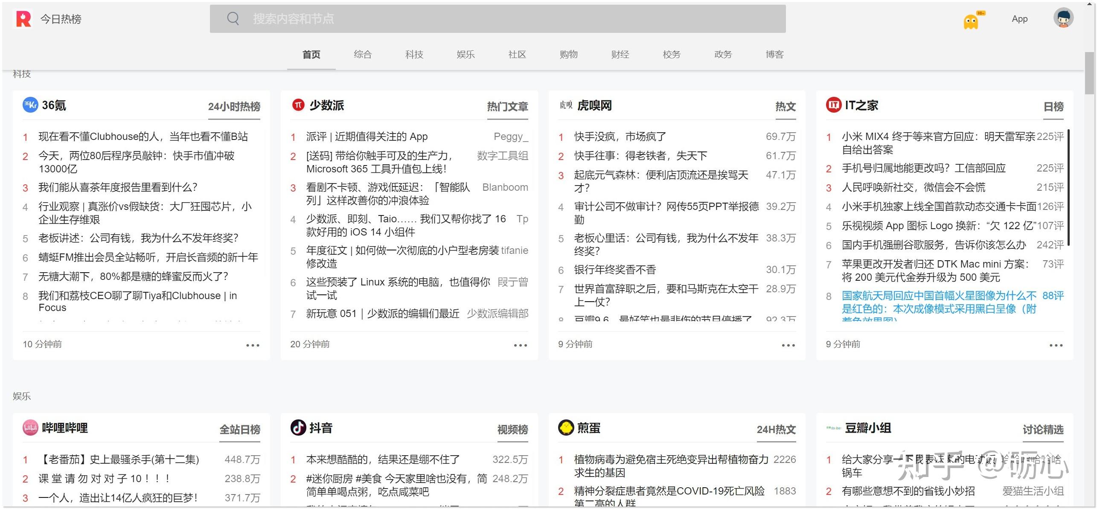The height and width of the screenshot is (509, 1097).
Task: Open article 植物病毒为避免宿主死绝
Action: (671, 466)
